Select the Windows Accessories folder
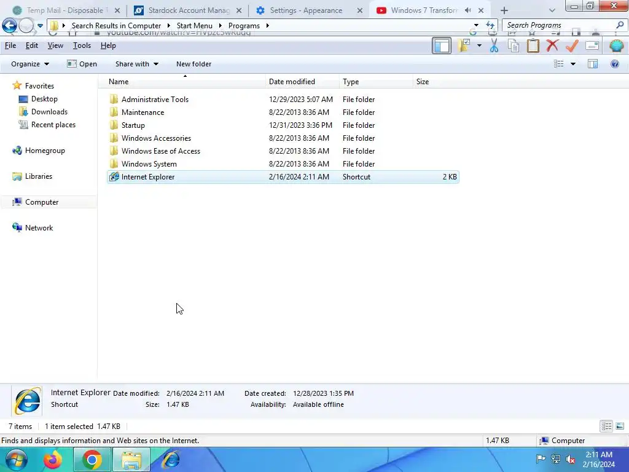Viewport: 629px width, 472px height. click(283, 138)
